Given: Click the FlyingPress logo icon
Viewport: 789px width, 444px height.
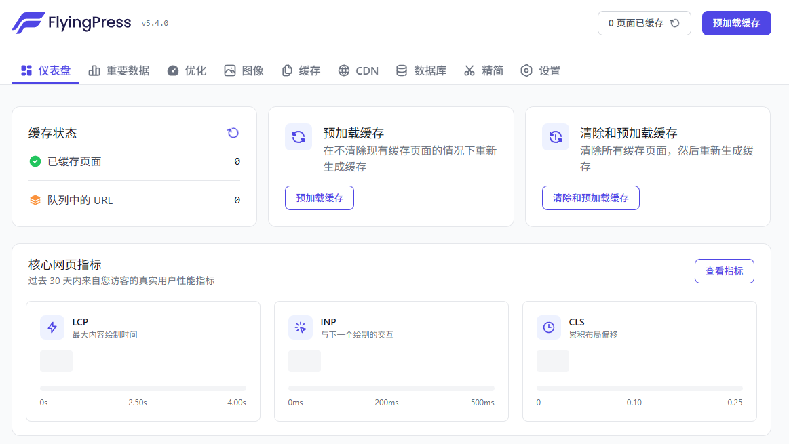Looking at the screenshot, I should pyautogui.click(x=28, y=22).
